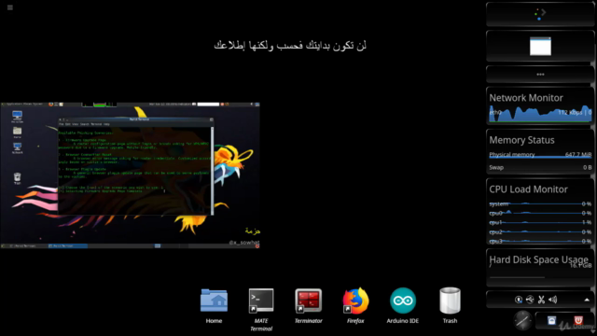Open the hamburger menu at top-left
This screenshot has height=336, width=597.
pyautogui.click(x=10, y=7)
